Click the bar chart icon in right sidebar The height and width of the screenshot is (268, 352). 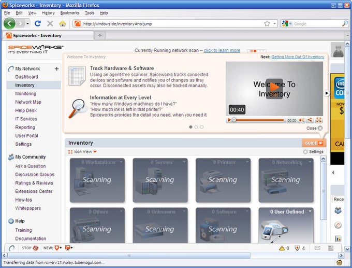click(338, 238)
